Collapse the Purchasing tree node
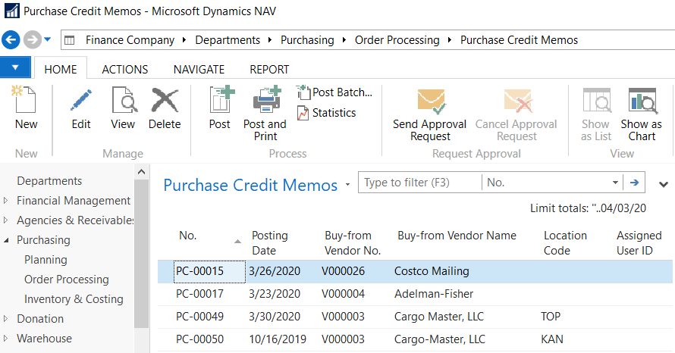 pos(7,240)
